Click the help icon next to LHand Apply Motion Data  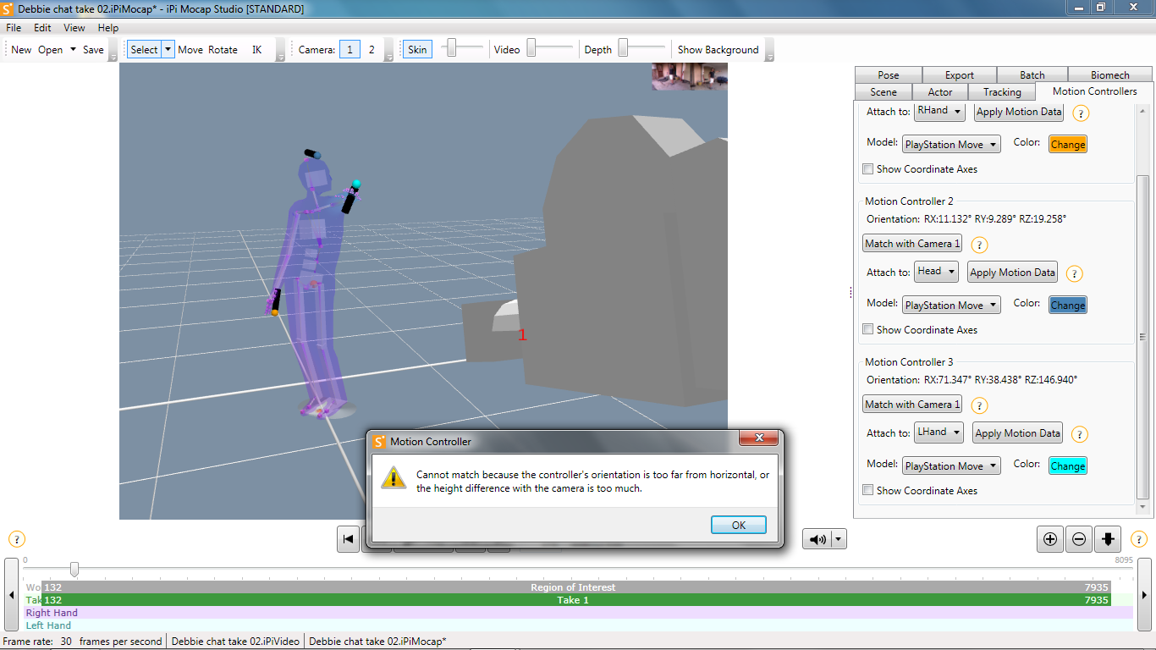1080,435
